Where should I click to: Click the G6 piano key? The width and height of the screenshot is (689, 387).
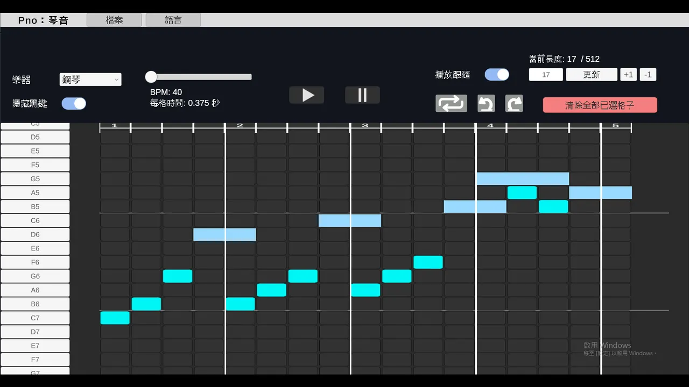pyautogui.click(x=35, y=276)
